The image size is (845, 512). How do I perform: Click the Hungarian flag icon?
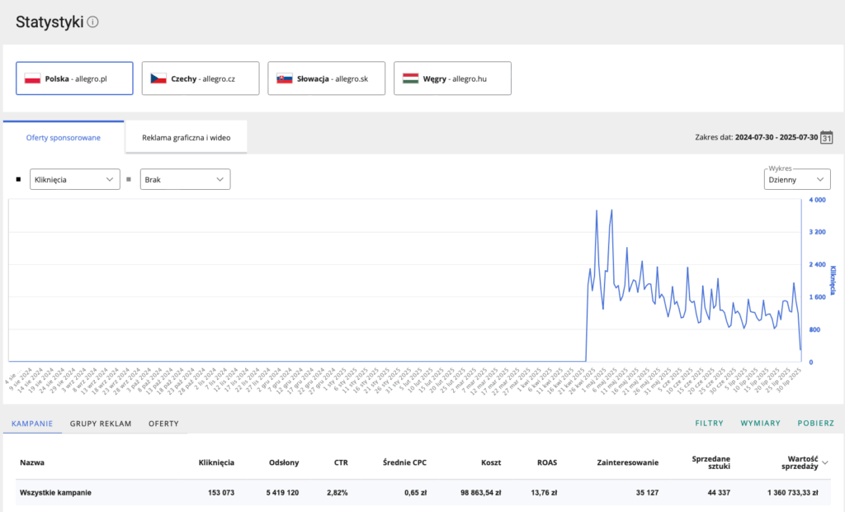pyautogui.click(x=411, y=78)
